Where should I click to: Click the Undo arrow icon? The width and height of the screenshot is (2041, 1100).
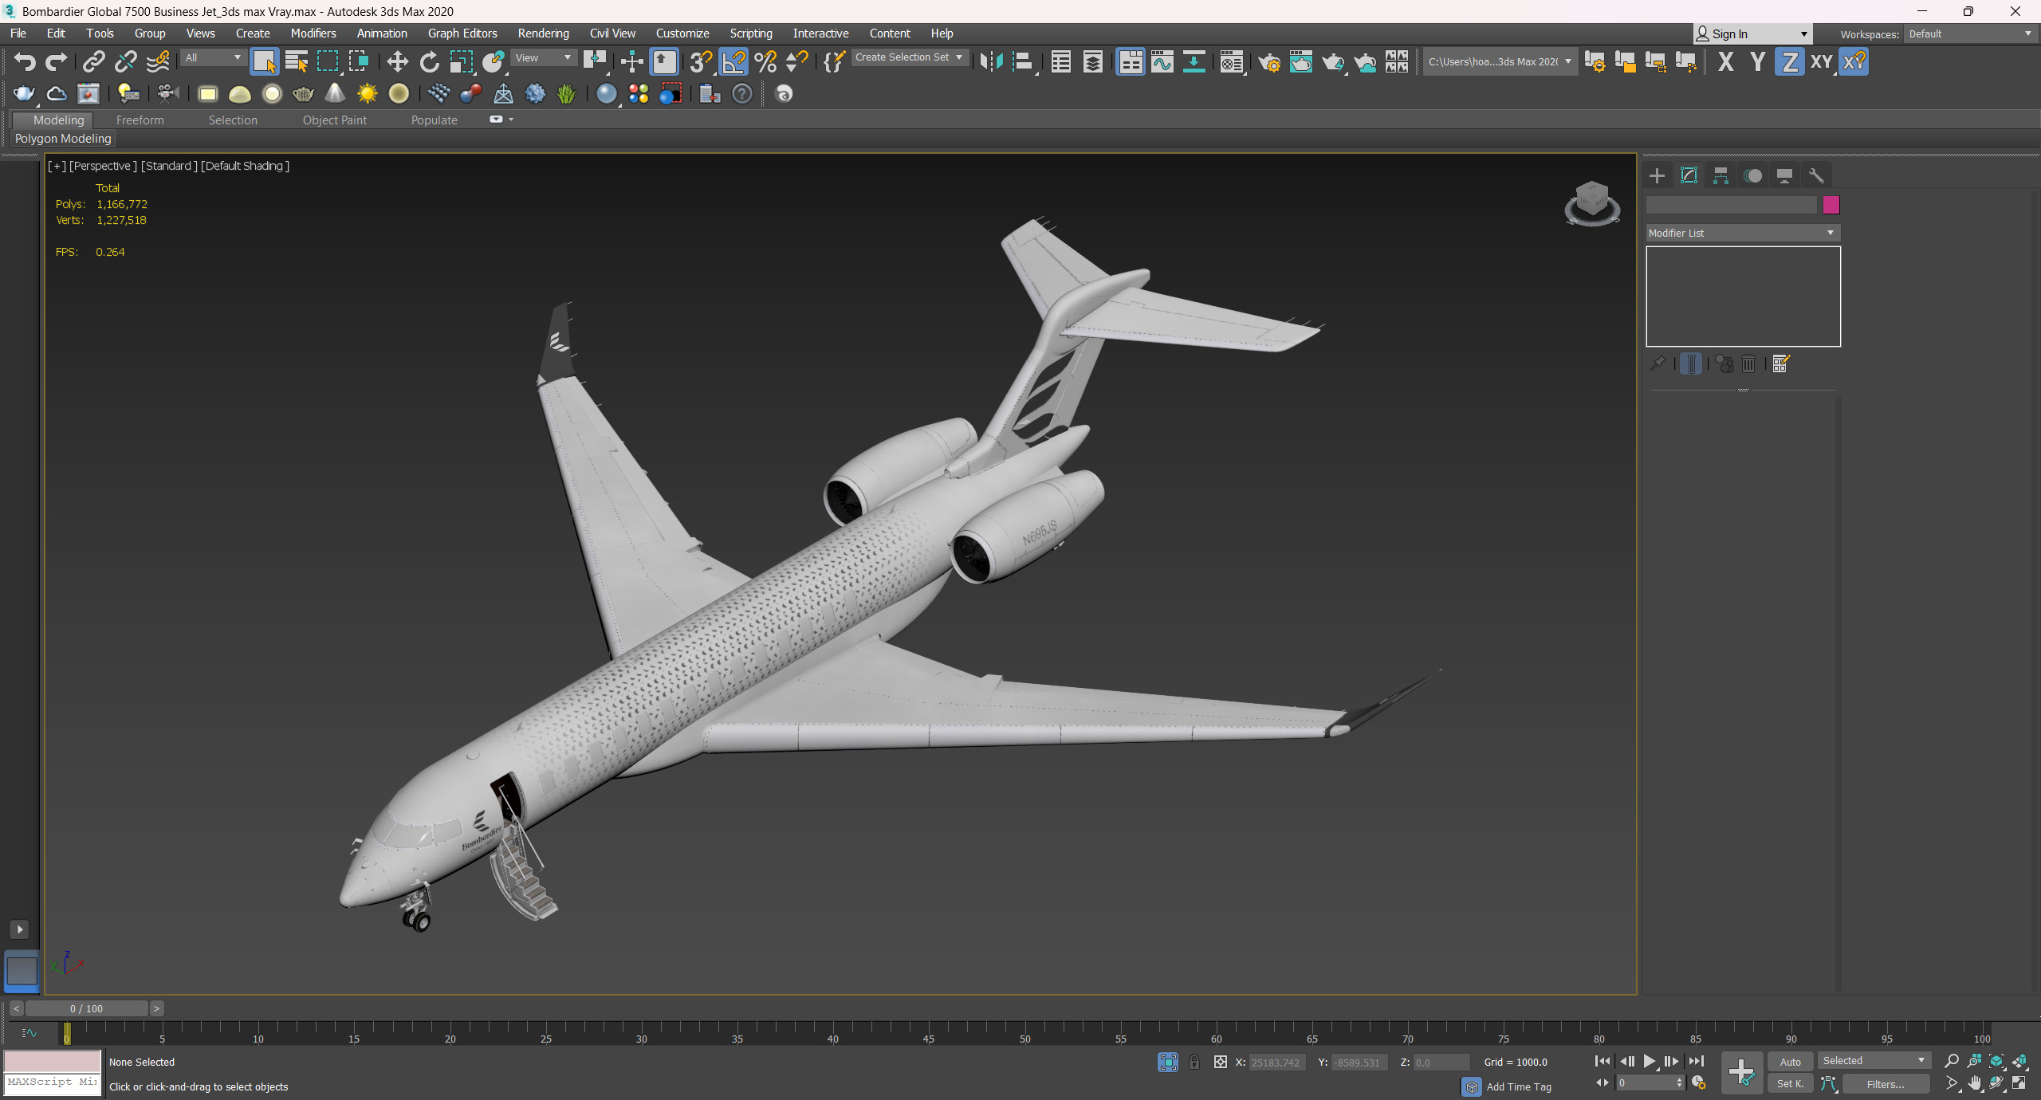point(25,61)
